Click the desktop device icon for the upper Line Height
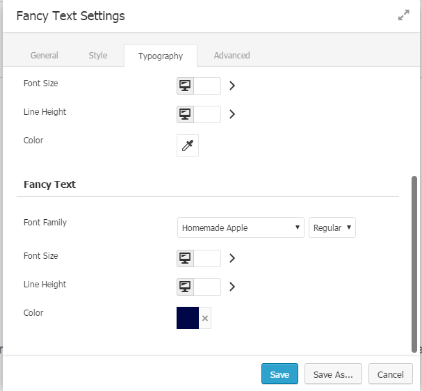422x391 pixels. [x=185, y=114]
